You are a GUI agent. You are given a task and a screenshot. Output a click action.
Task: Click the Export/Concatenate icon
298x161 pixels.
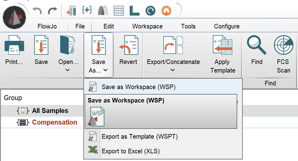point(173,45)
